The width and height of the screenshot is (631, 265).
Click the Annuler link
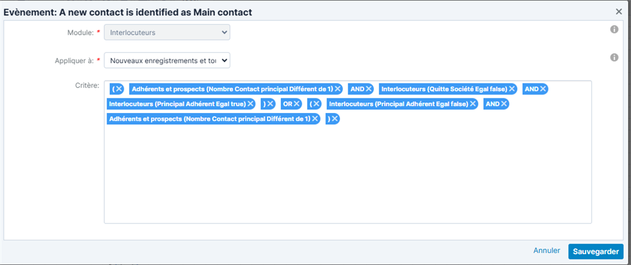(x=546, y=250)
